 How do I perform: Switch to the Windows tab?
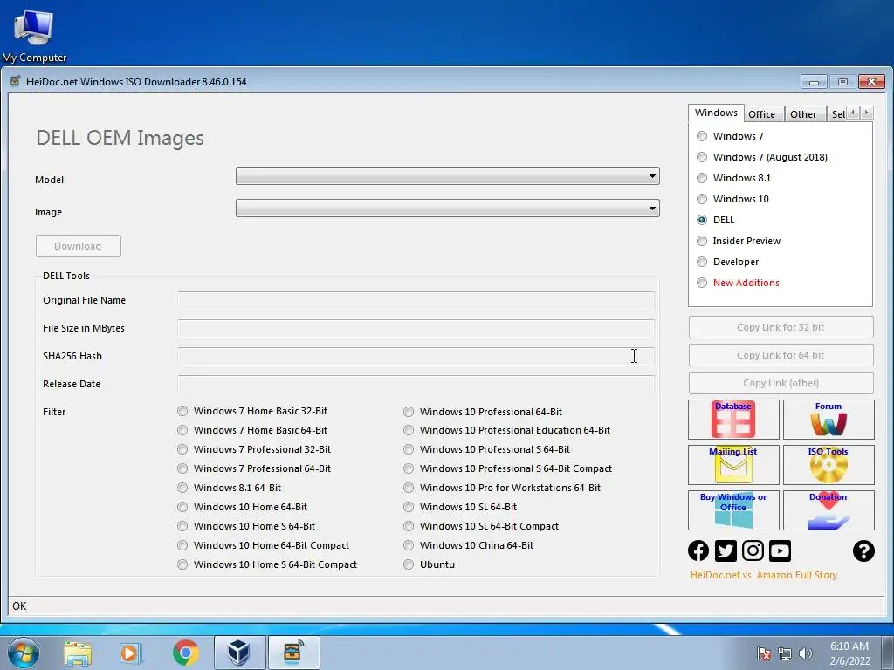pyautogui.click(x=716, y=113)
